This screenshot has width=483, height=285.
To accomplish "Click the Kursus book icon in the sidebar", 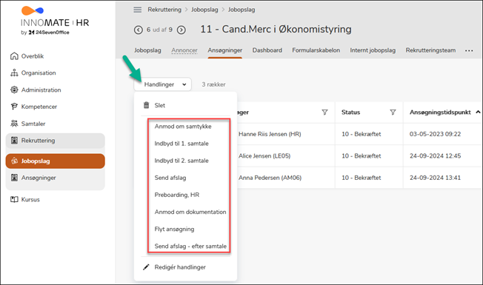I will click(x=14, y=199).
